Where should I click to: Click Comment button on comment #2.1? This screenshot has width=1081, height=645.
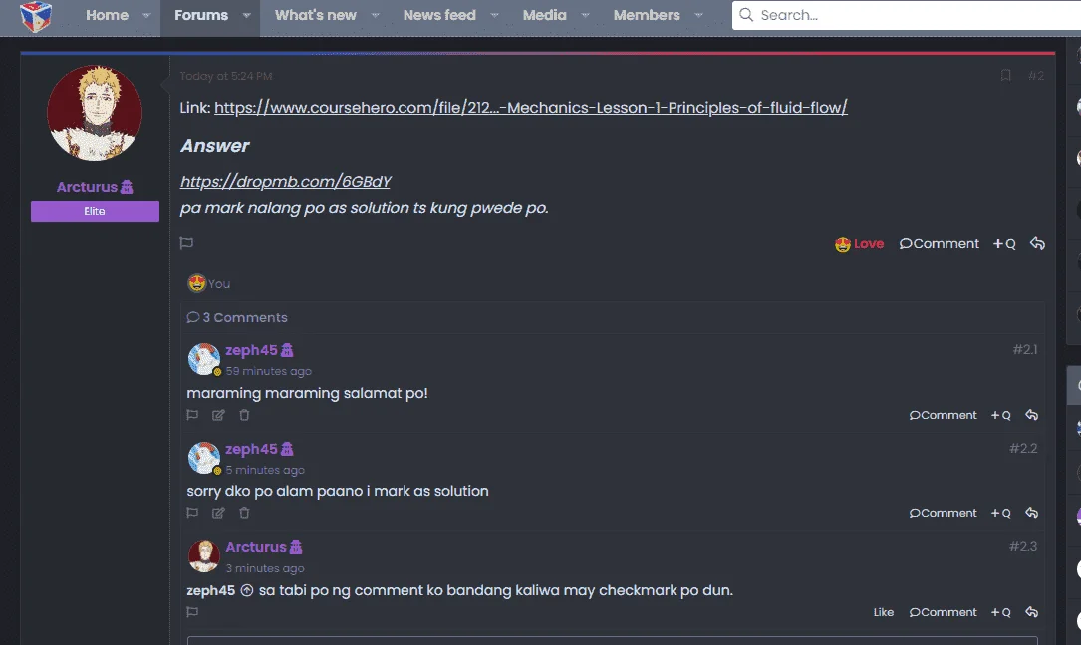tap(944, 415)
